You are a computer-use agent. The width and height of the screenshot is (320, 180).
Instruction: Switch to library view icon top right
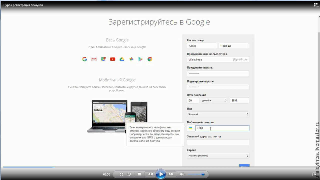(316, 5)
